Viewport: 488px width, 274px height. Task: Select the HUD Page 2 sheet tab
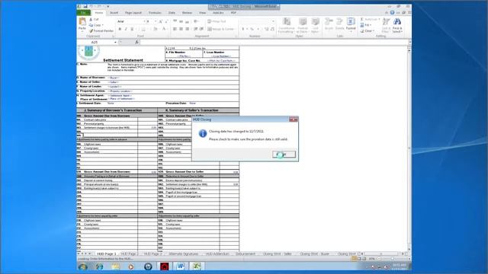pos(130,253)
